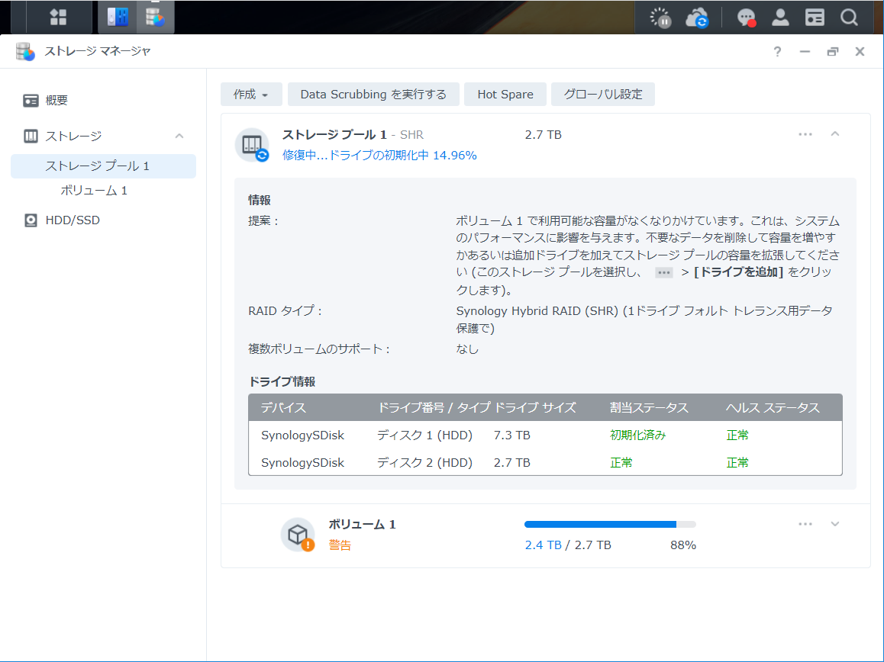Click the Volume 1 usage progress bar
Screen dimensions: 884x662
pos(610,524)
